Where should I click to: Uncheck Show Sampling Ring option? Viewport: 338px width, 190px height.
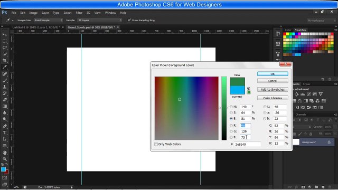click(x=129, y=20)
